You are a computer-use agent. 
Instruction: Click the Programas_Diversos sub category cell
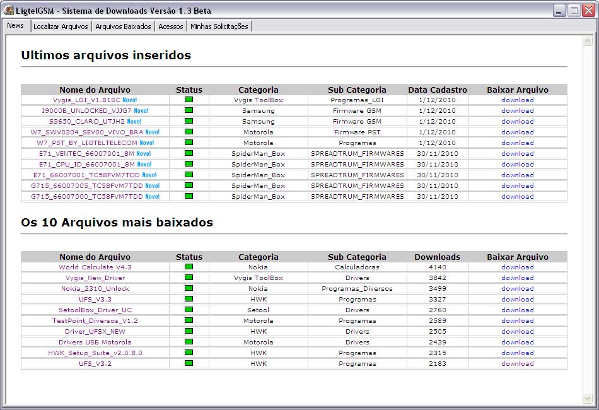click(x=357, y=288)
